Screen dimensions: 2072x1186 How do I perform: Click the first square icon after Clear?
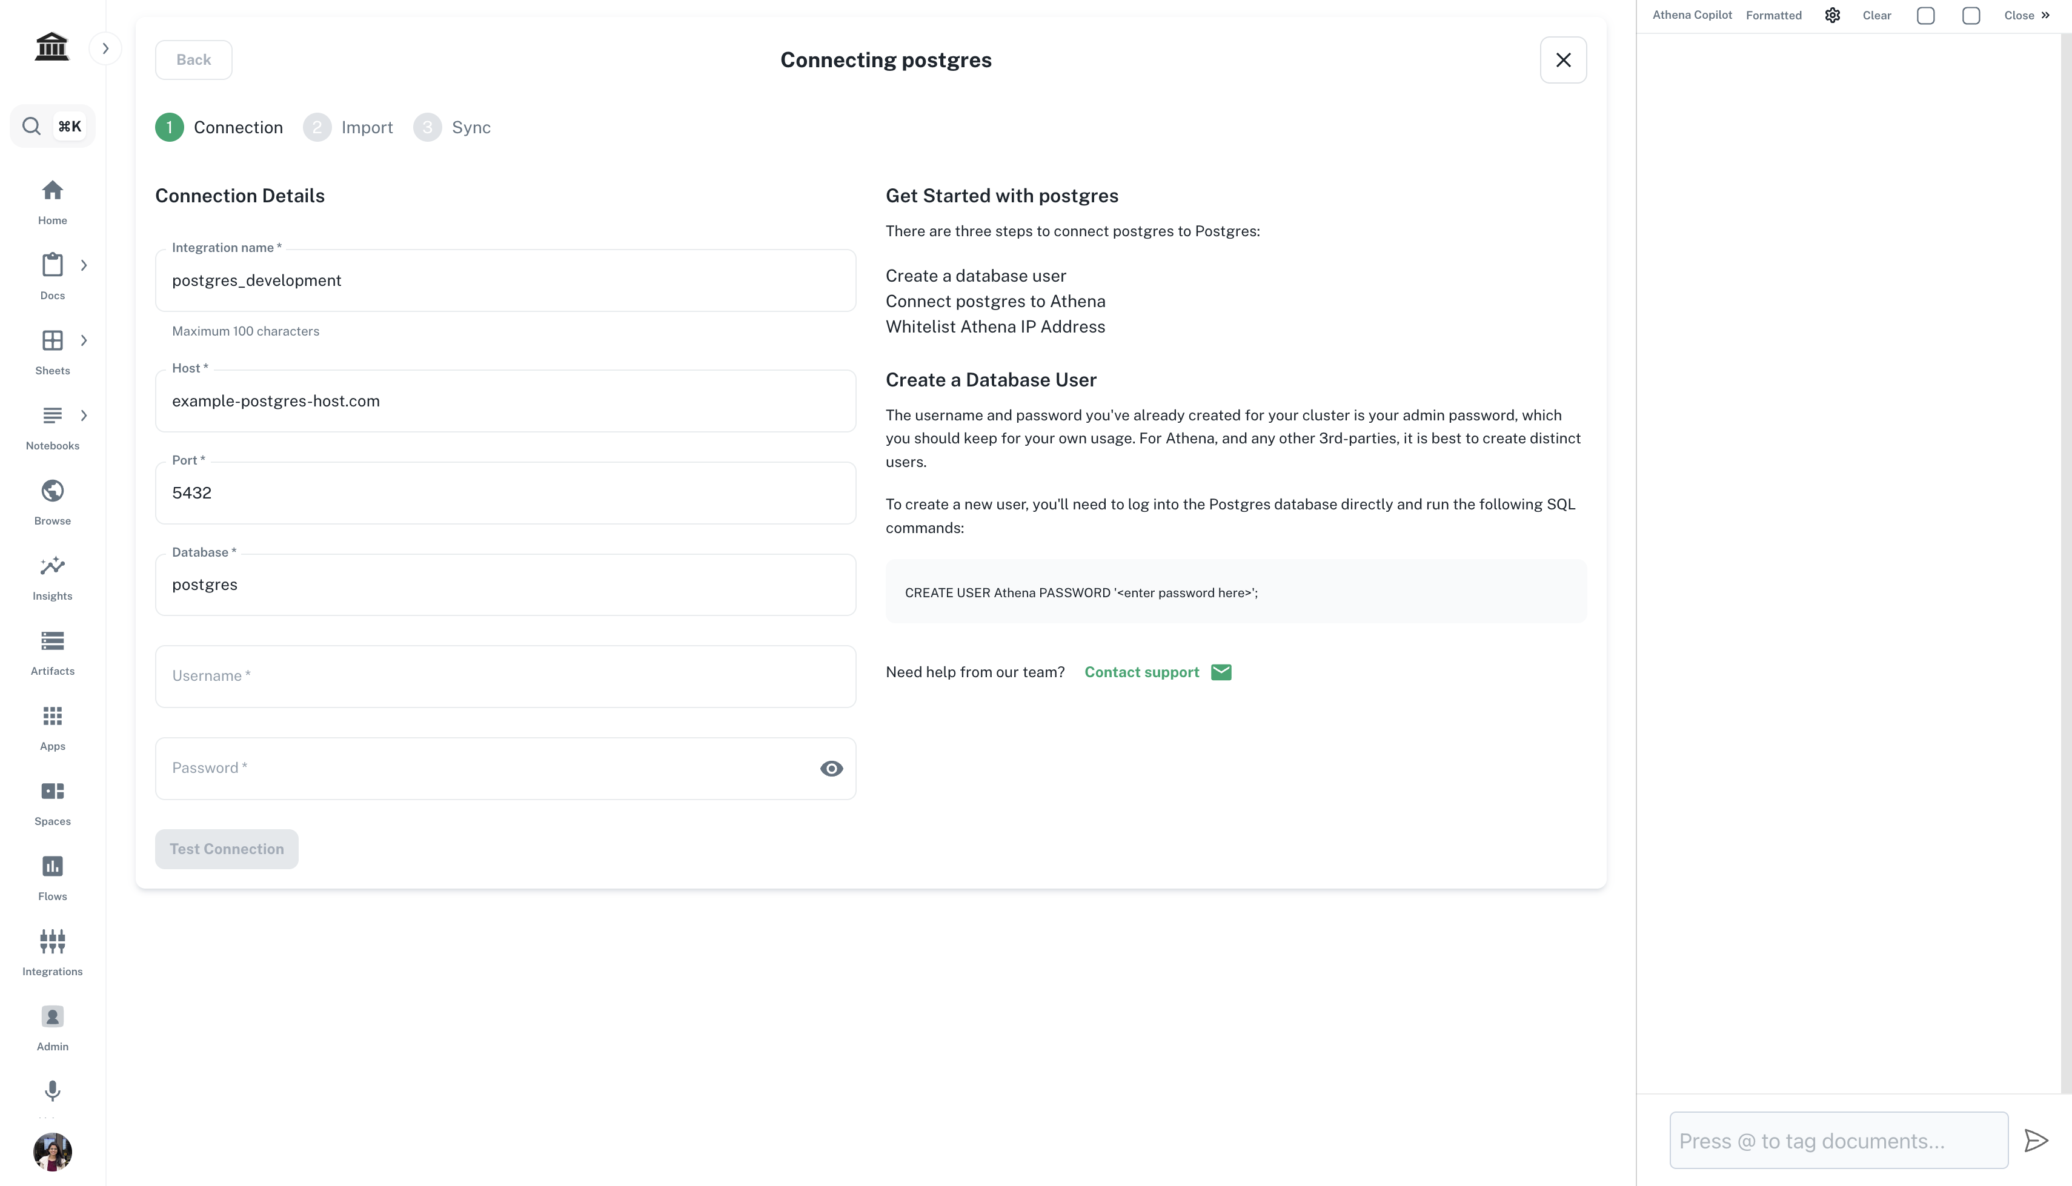(1925, 16)
